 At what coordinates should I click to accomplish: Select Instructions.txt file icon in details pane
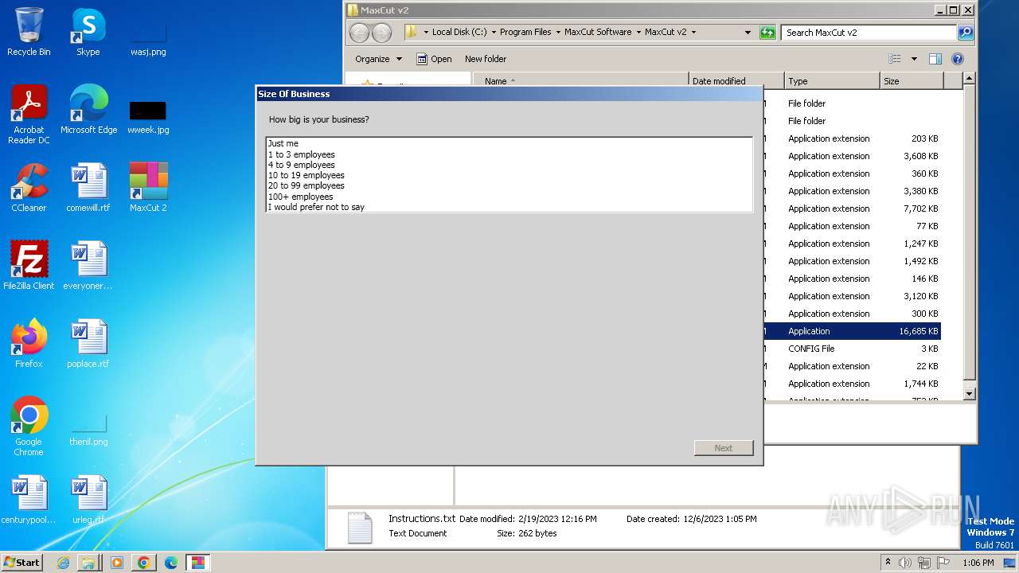[360, 527]
